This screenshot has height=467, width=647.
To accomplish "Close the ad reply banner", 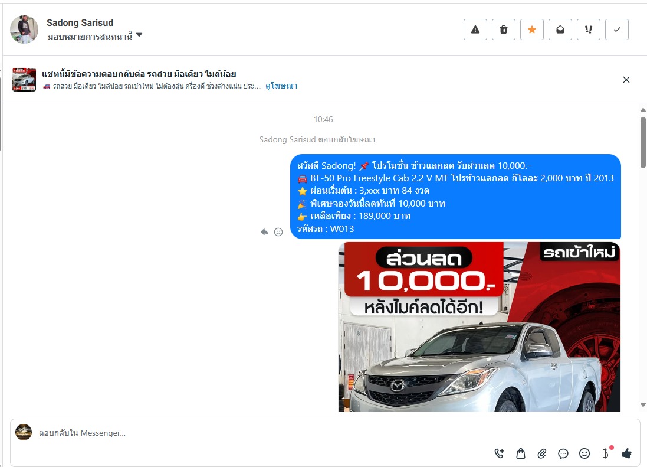I will (x=626, y=80).
